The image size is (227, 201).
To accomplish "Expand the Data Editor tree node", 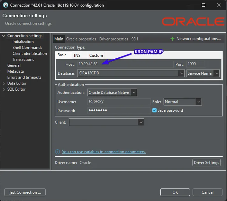I will coord(4,84).
